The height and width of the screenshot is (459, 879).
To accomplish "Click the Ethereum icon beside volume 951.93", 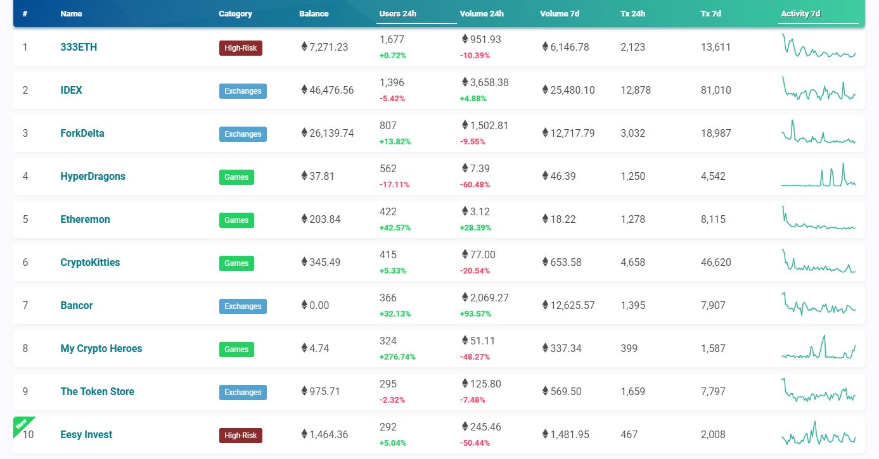I will pyautogui.click(x=465, y=39).
